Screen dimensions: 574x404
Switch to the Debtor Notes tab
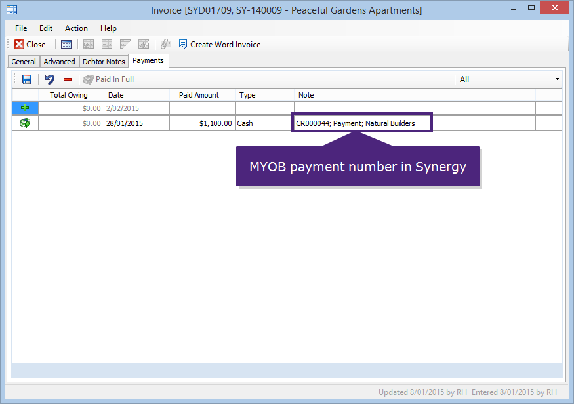pyautogui.click(x=103, y=61)
